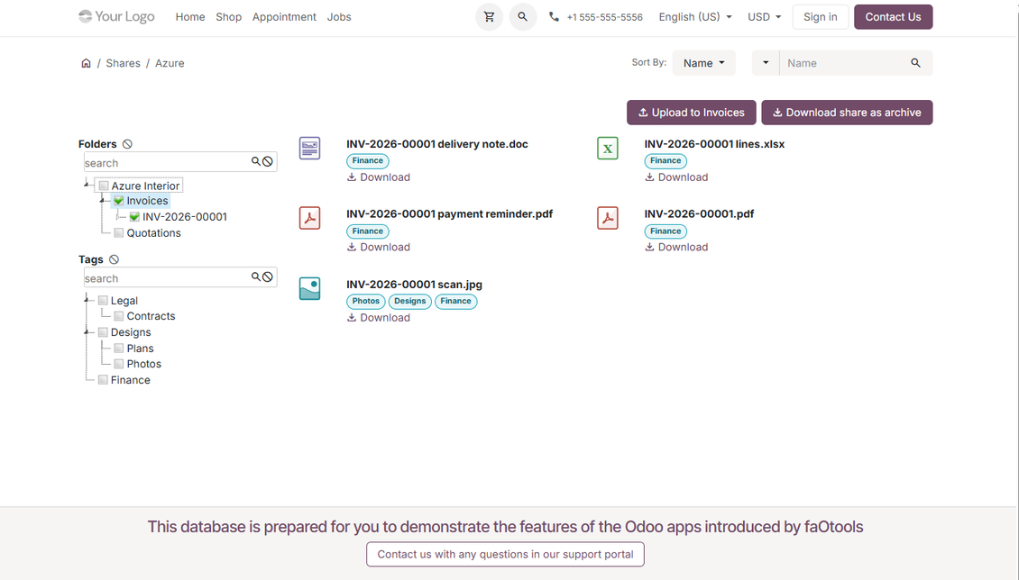Check the Designs tag checkbox
The height and width of the screenshot is (580, 1019).
[x=103, y=332]
